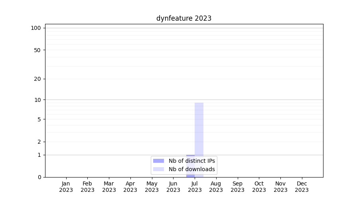Select the 'Mar 2023' x-axis label
Viewport: 359px width, 199px height.
pyautogui.click(x=109, y=187)
